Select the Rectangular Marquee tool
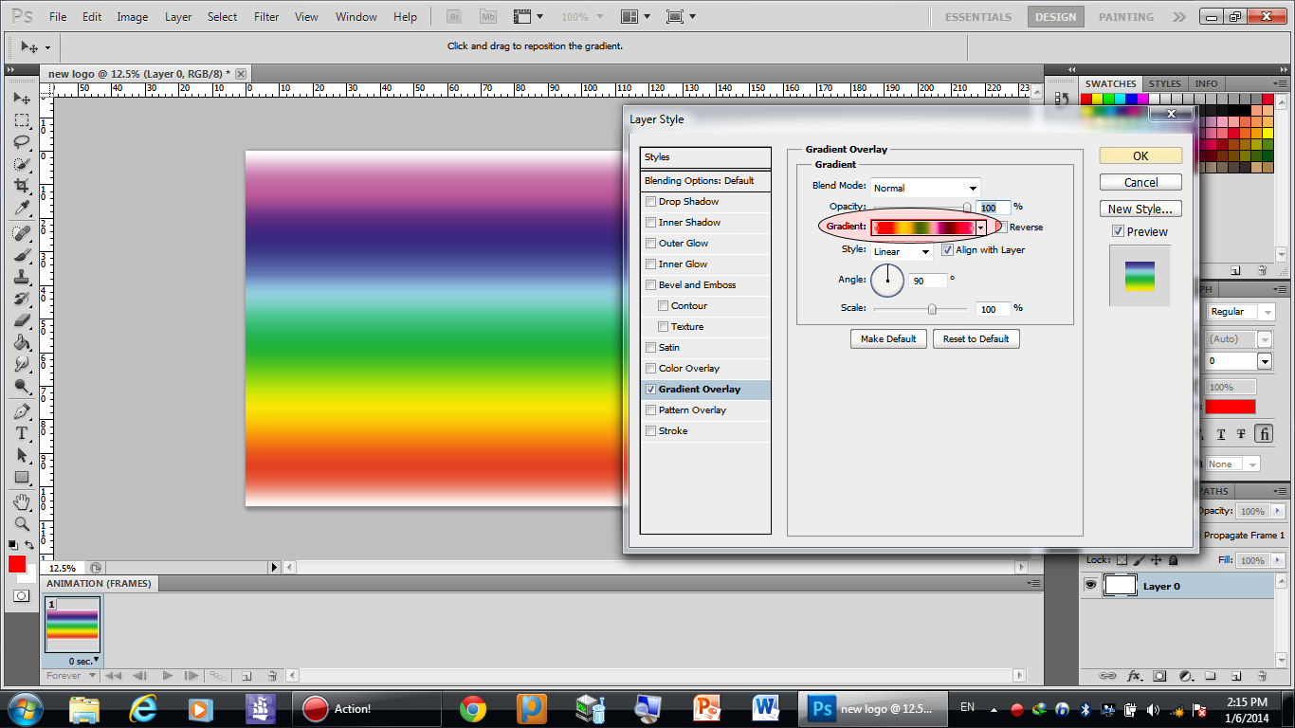The height and width of the screenshot is (728, 1295). click(x=21, y=120)
